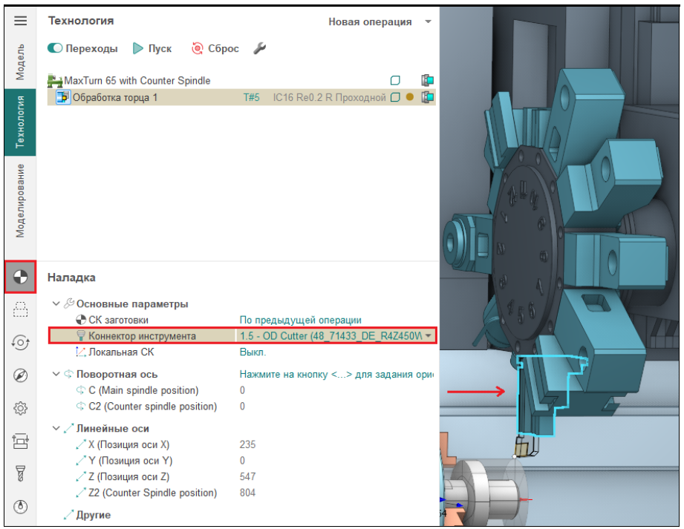
Task: Switch to the Модель tab
Action: tap(20, 62)
